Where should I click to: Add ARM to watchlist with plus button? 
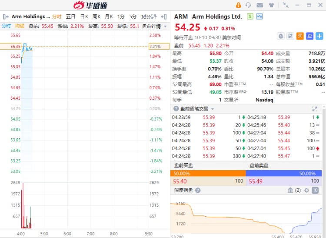pyautogui.click(x=319, y=36)
